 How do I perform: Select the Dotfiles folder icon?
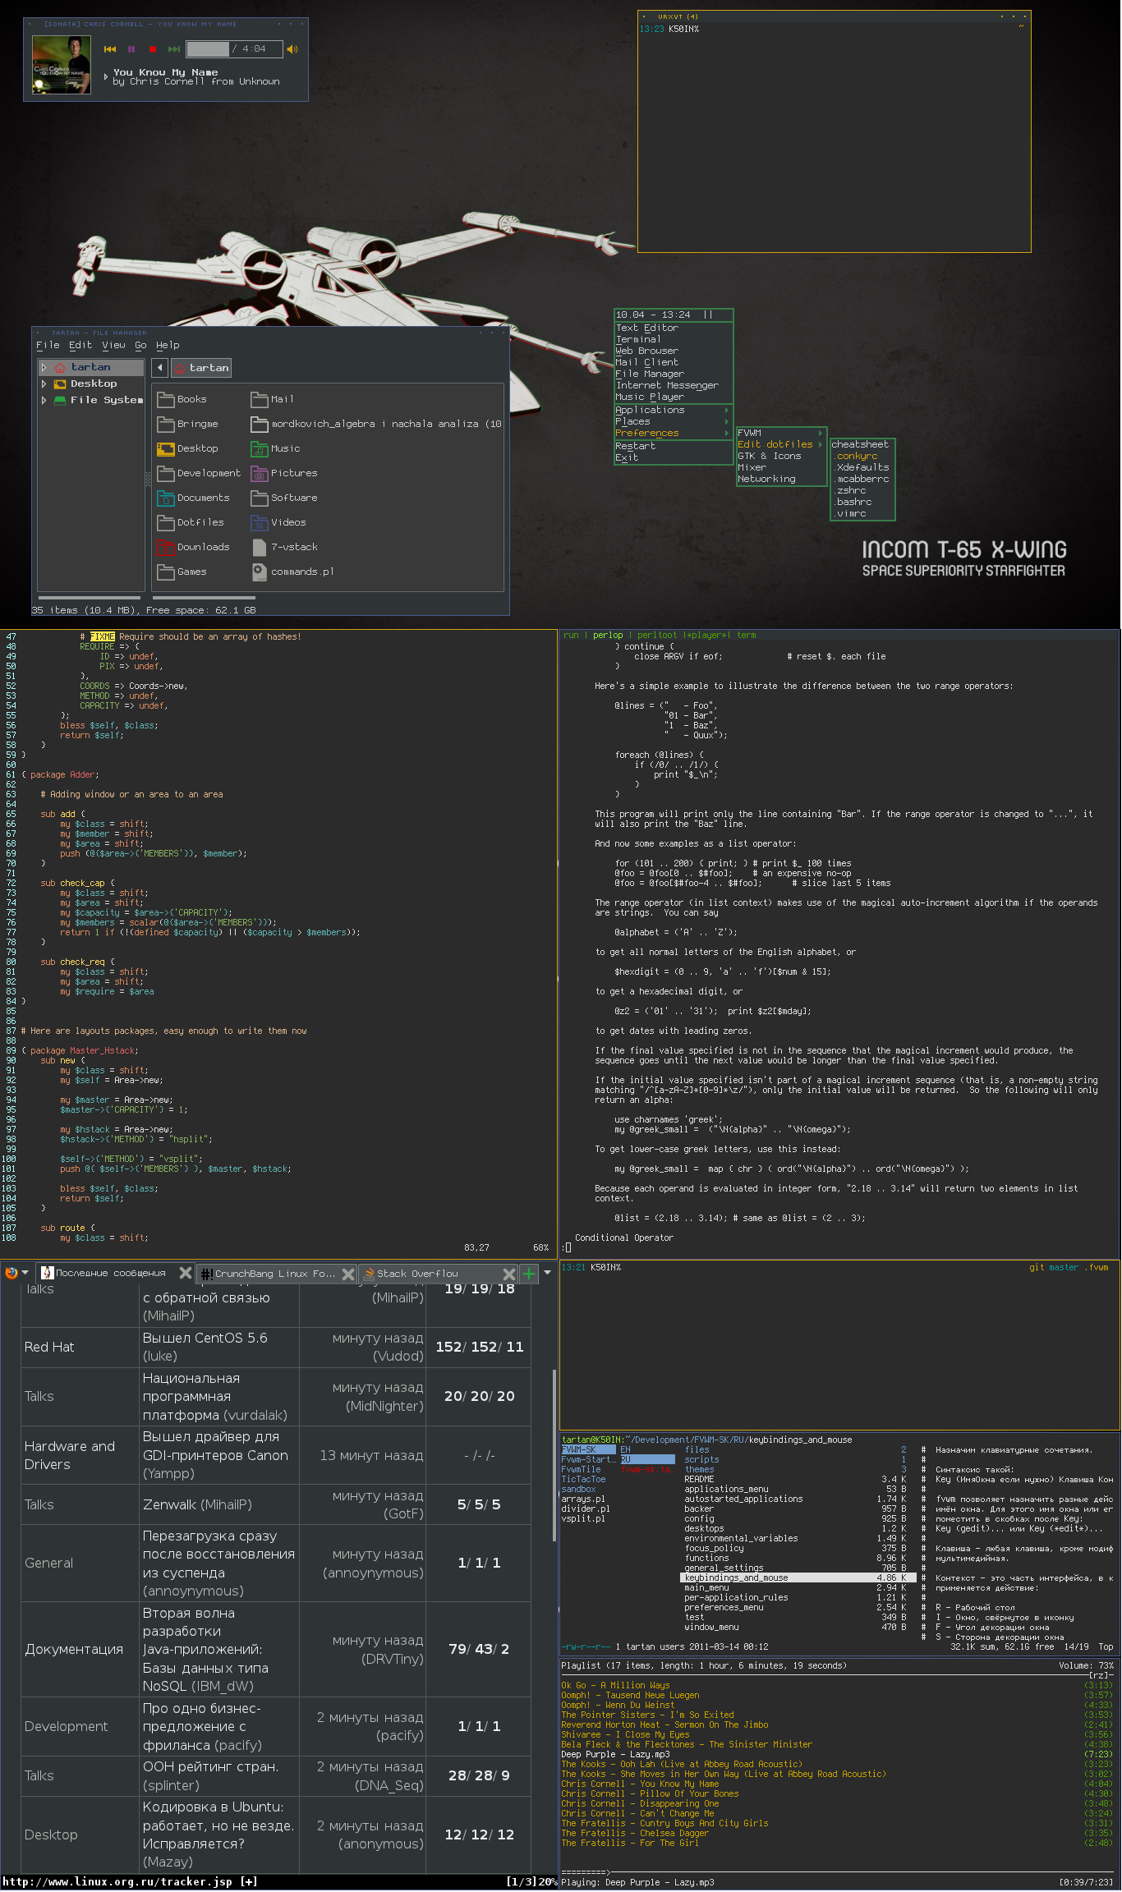pos(165,523)
